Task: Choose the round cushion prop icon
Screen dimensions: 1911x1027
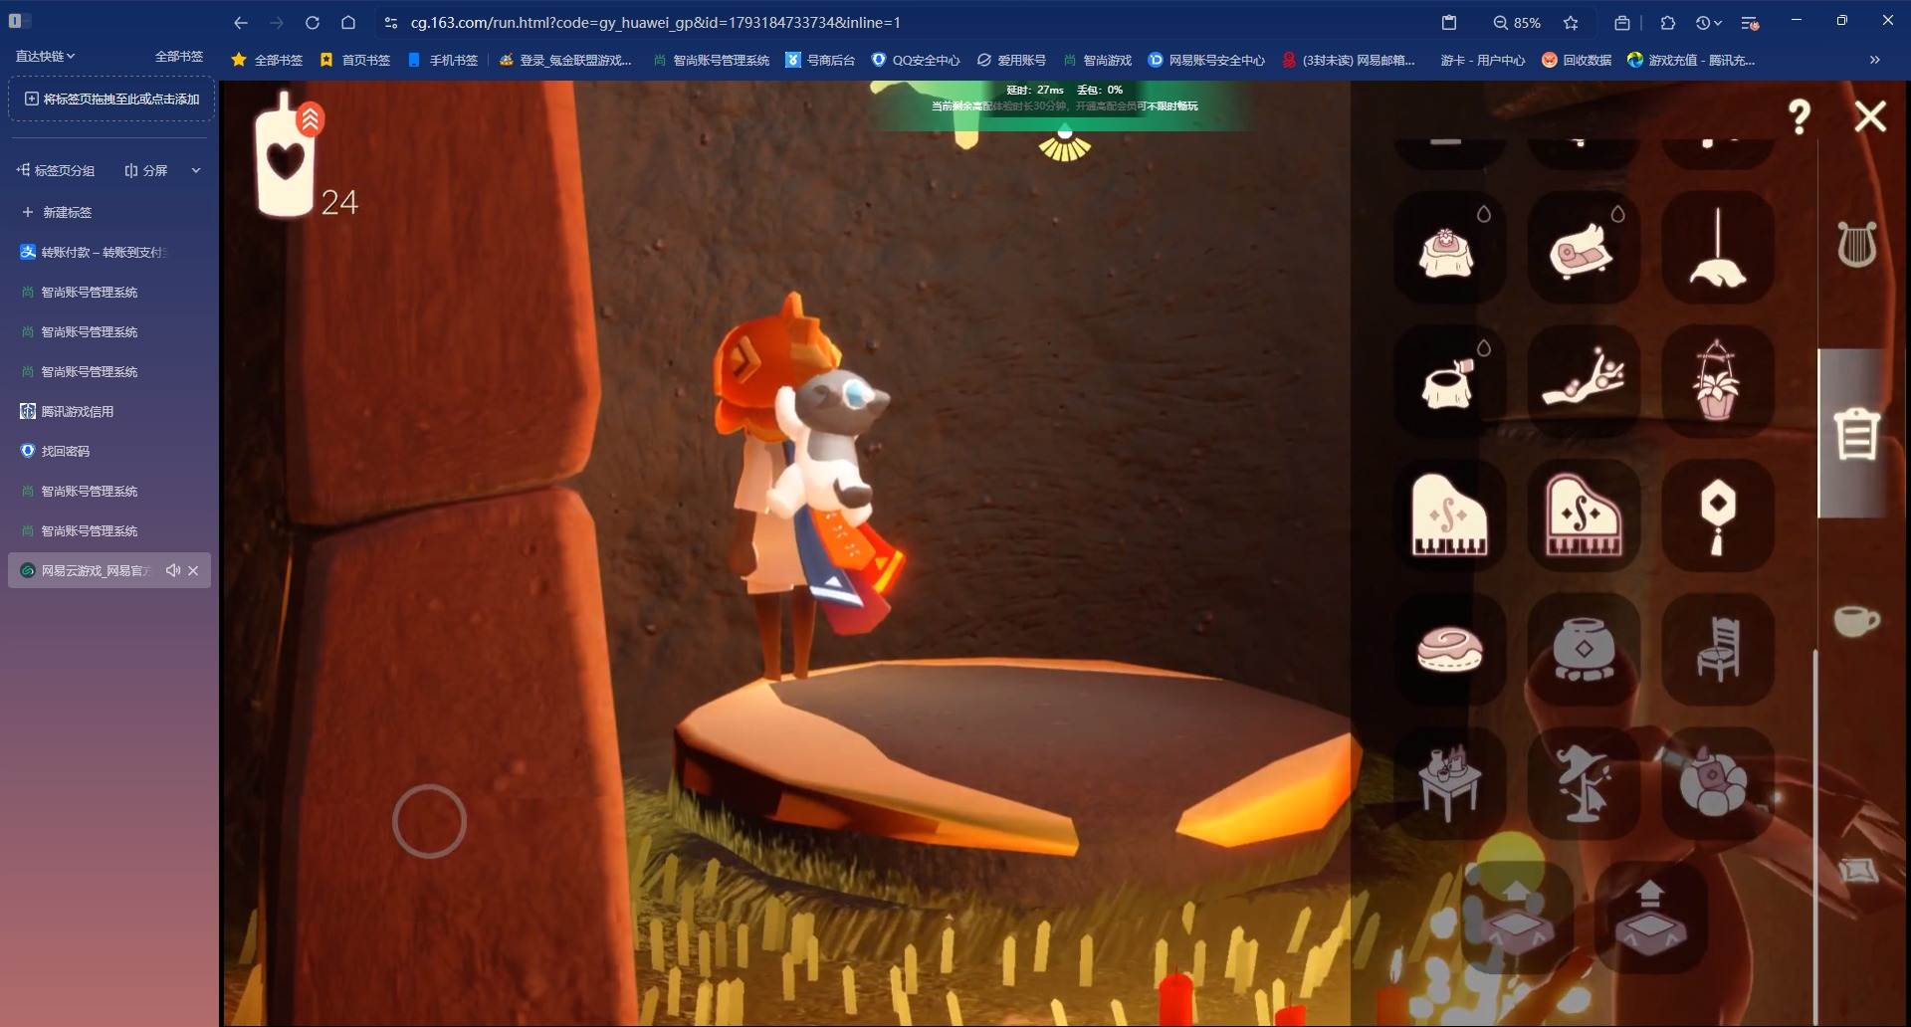Action: [x=1448, y=649]
